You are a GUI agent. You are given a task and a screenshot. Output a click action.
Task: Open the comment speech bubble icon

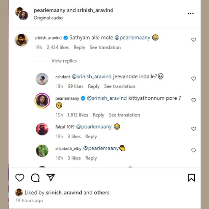coord(35,178)
